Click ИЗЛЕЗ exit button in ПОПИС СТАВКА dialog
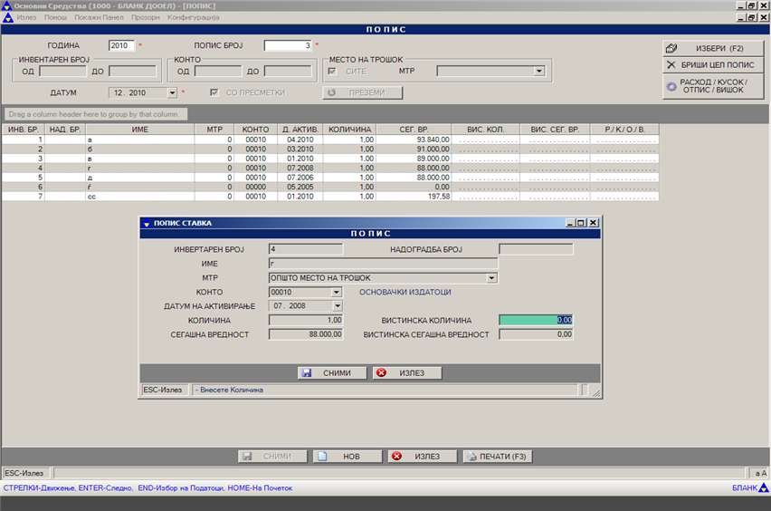The height and width of the screenshot is (511, 771). 406,372
